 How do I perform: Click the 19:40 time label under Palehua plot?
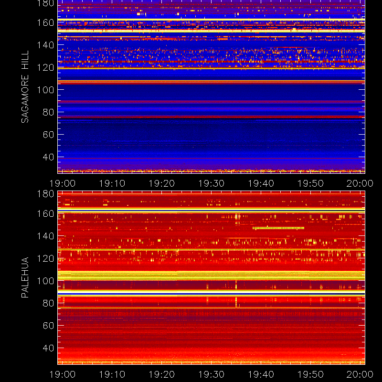(x=261, y=374)
